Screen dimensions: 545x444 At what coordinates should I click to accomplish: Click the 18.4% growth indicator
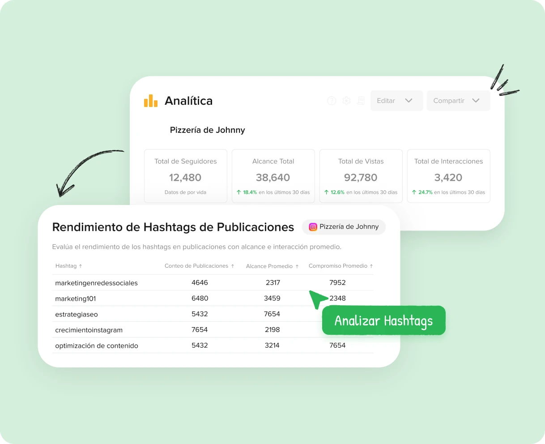[247, 192]
